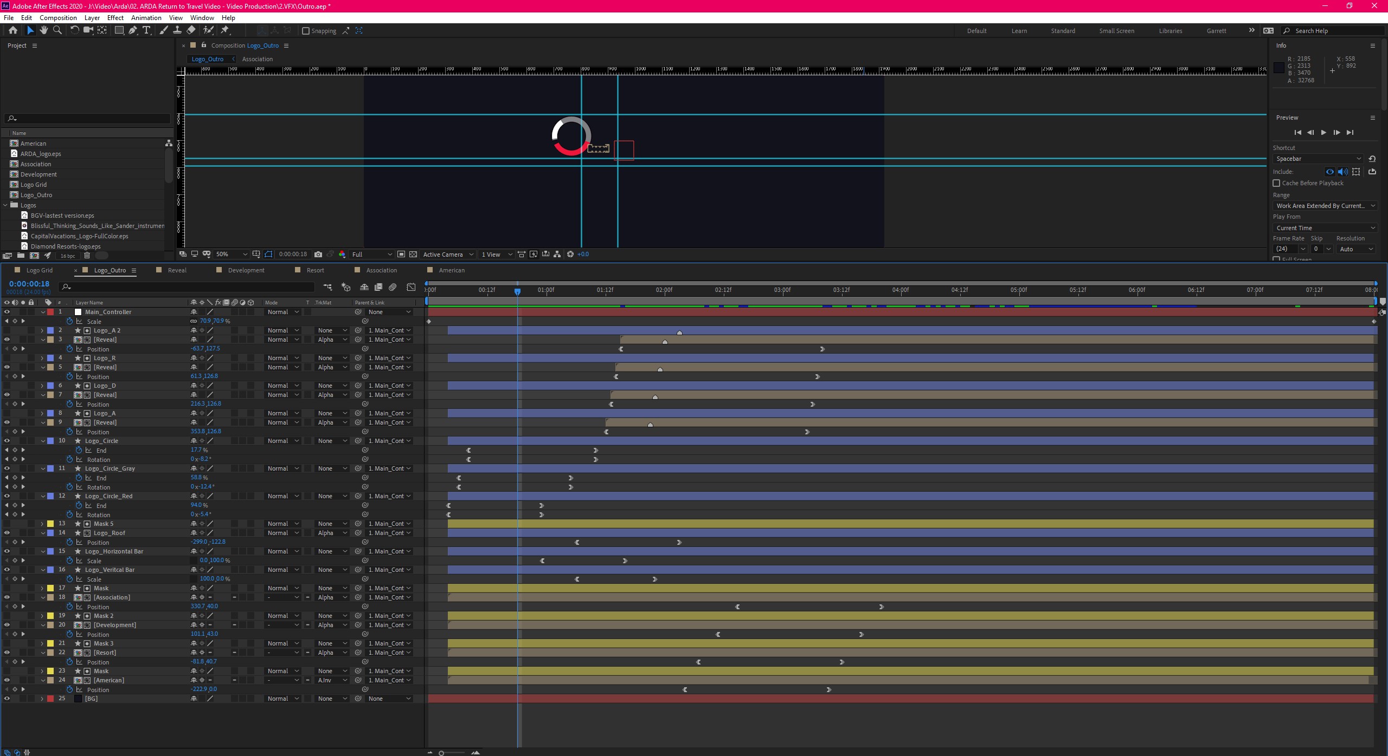Image resolution: width=1388 pixels, height=756 pixels.
Task: Click the Association breadcrumb in viewer
Action: point(258,59)
